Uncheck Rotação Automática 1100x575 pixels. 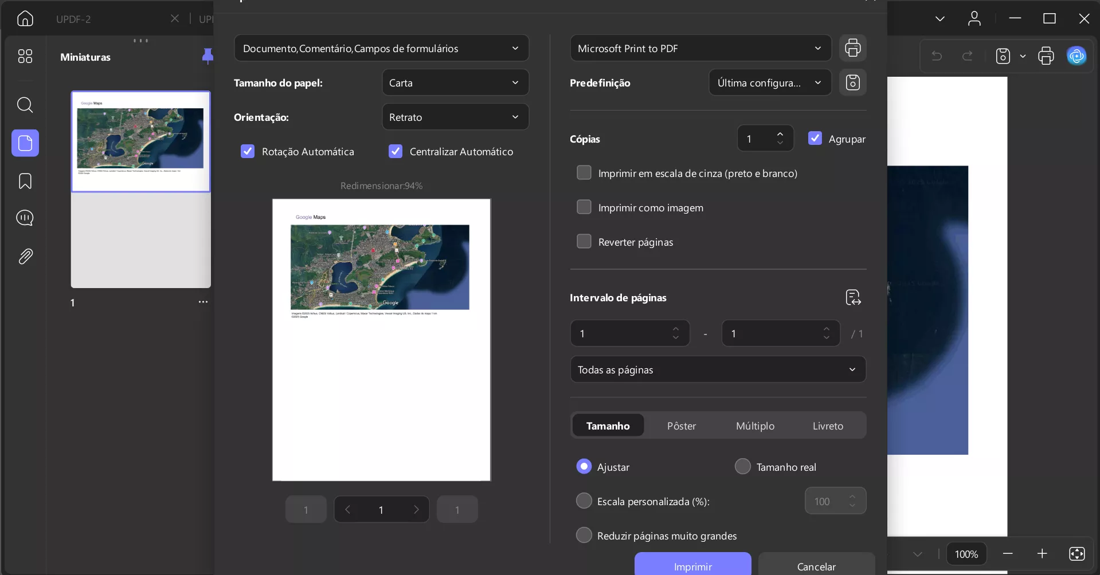pyautogui.click(x=248, y=151)
